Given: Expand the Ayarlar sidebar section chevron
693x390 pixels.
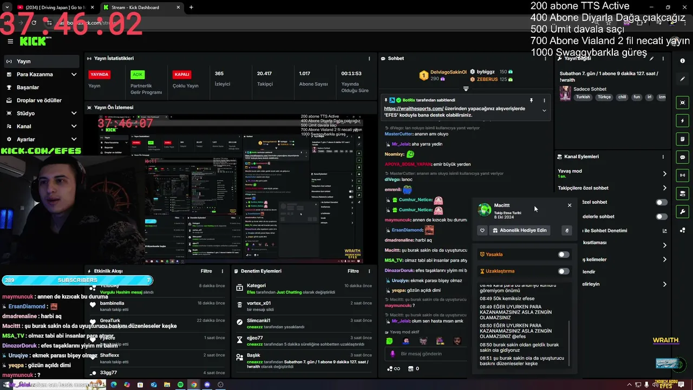Looking at the screenshot, I should point(74,139).
